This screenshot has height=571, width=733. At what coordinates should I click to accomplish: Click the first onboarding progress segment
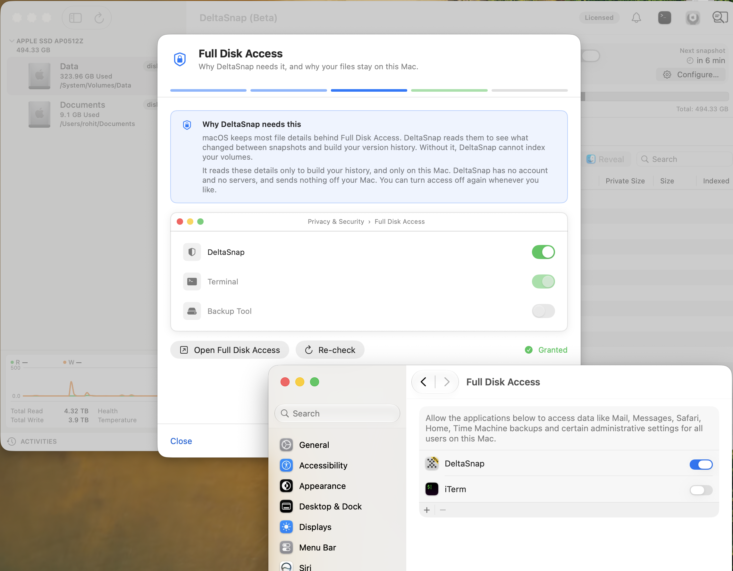tap(208, 90)
